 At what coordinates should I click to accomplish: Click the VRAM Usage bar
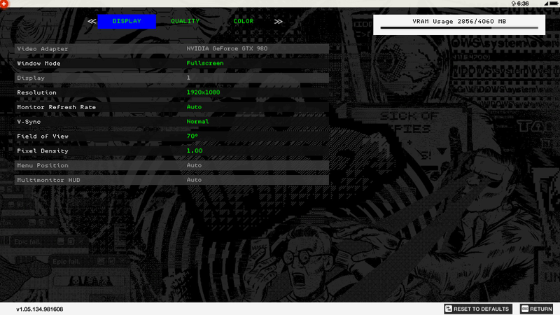(459, 27)
